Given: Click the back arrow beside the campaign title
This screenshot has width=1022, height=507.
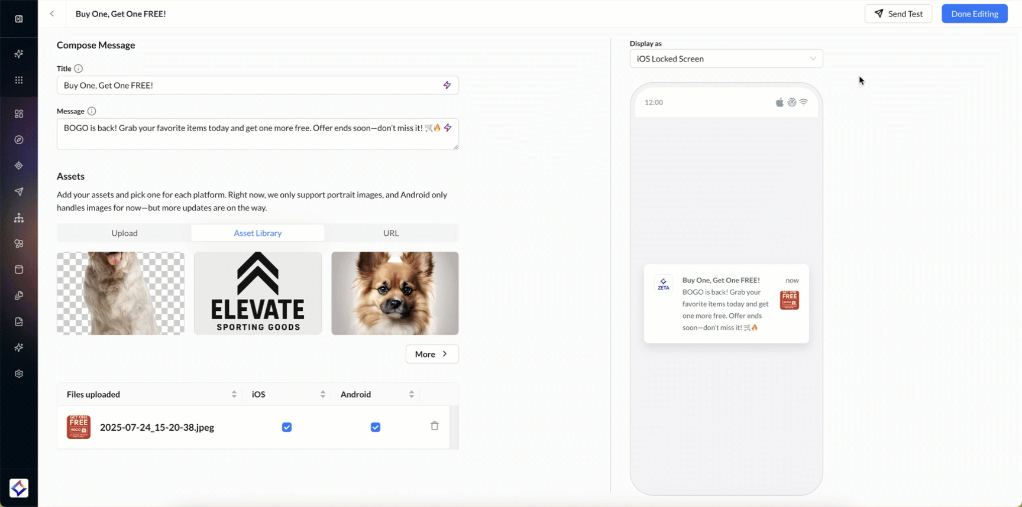Looking at the screenshot, I should [x=52, y=14].
